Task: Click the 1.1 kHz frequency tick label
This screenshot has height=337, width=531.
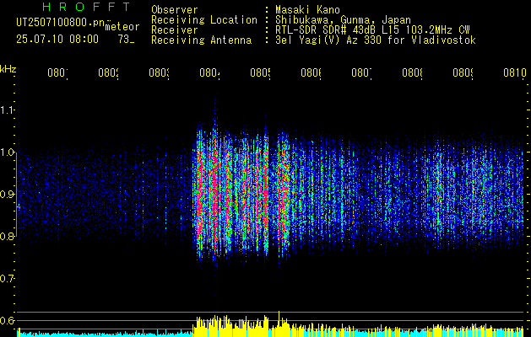Action: coord(7,110)
